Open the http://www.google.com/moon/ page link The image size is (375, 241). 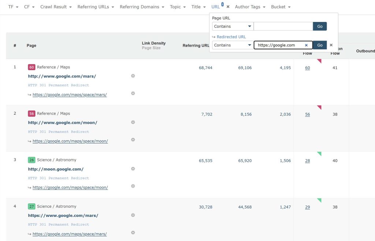click(63, 123)
